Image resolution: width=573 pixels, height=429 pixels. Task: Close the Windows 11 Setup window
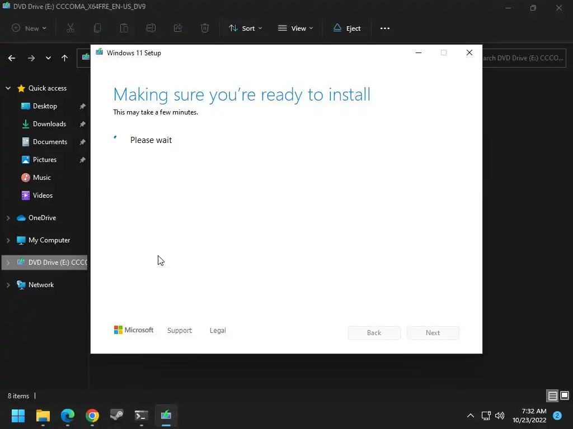(469, 53)
